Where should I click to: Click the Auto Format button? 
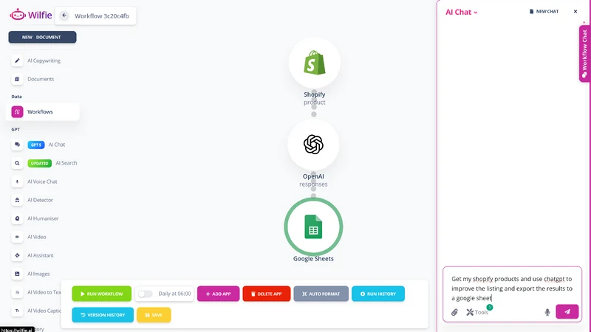pos(321,294)
